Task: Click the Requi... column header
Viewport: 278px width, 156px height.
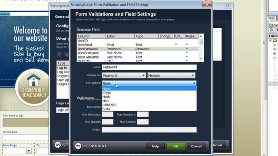Action: pyautogui.click(x=192, y=36)
